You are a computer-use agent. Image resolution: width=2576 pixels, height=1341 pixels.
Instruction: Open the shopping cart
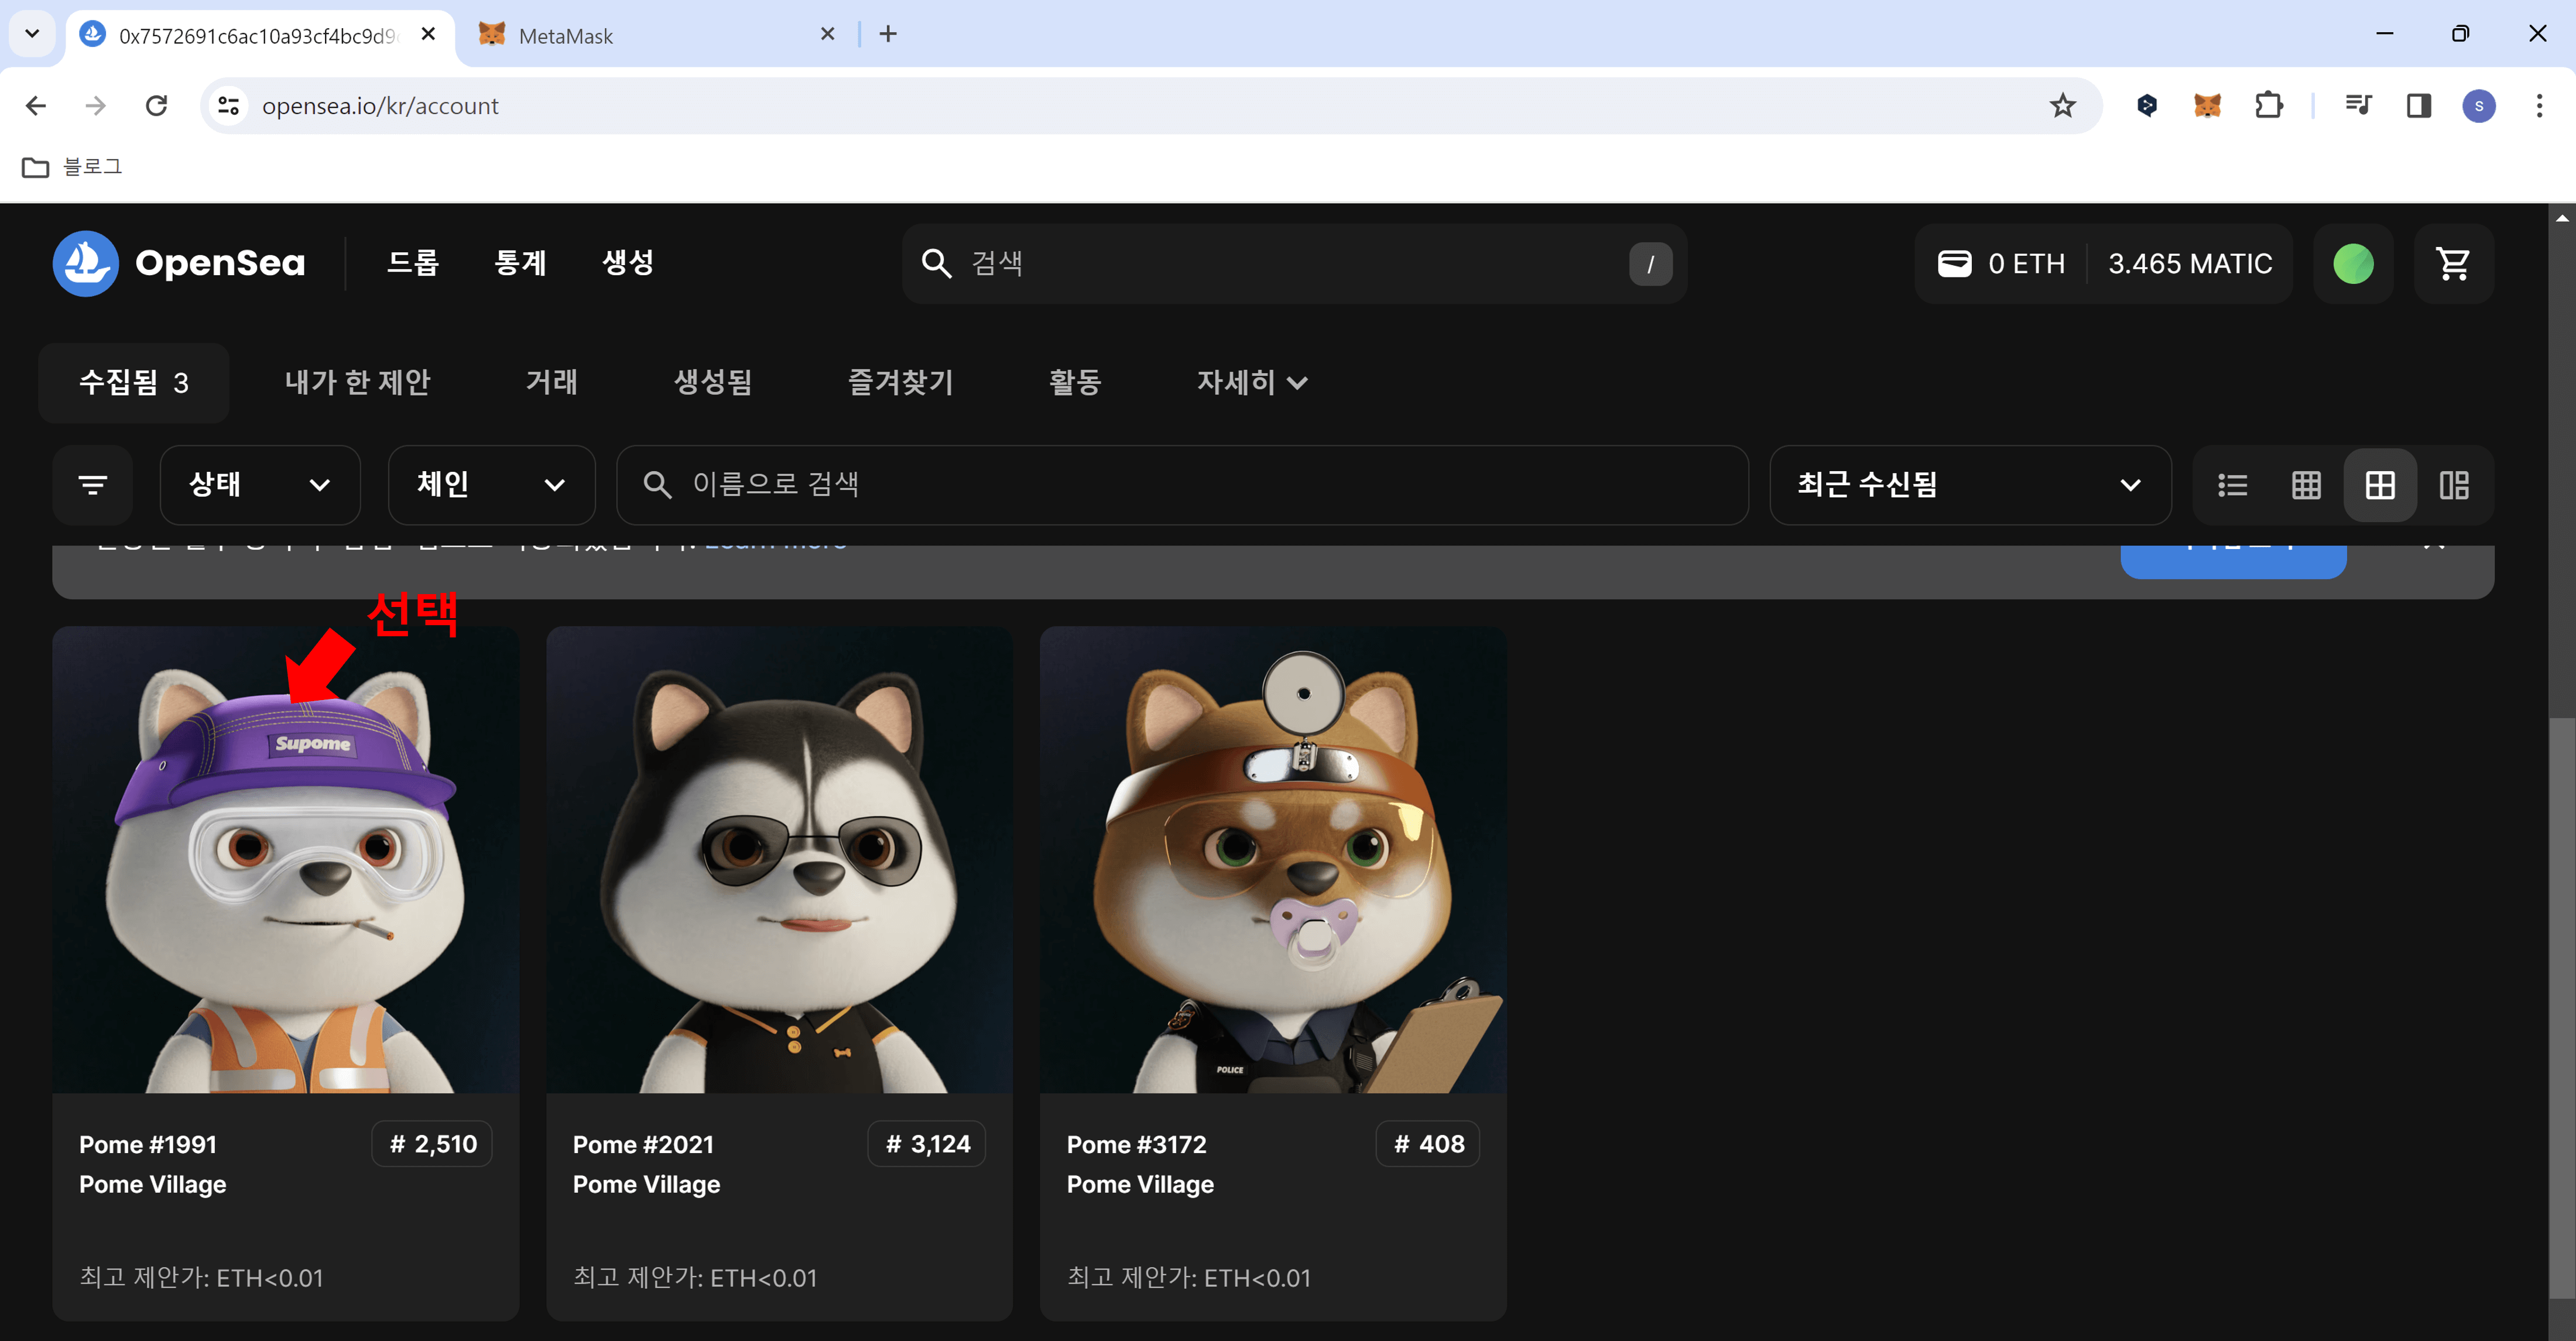(2455, 263)
